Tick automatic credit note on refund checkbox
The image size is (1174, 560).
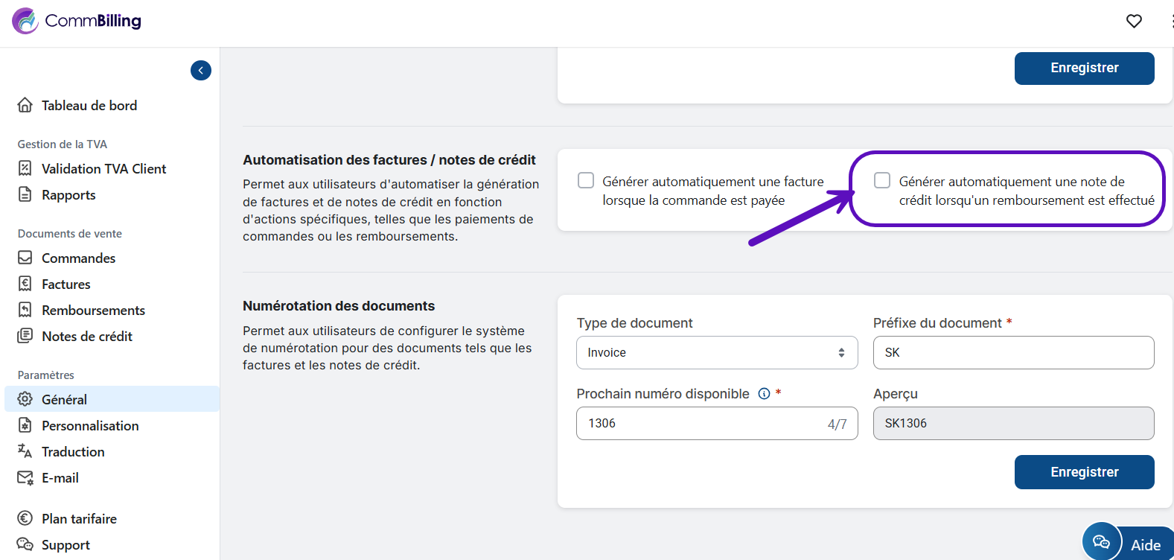click(882, 181)
